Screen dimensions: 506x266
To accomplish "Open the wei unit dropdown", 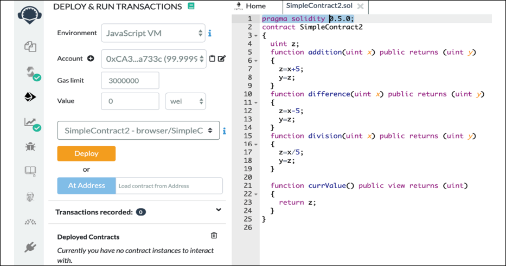I will pos(185,101).
